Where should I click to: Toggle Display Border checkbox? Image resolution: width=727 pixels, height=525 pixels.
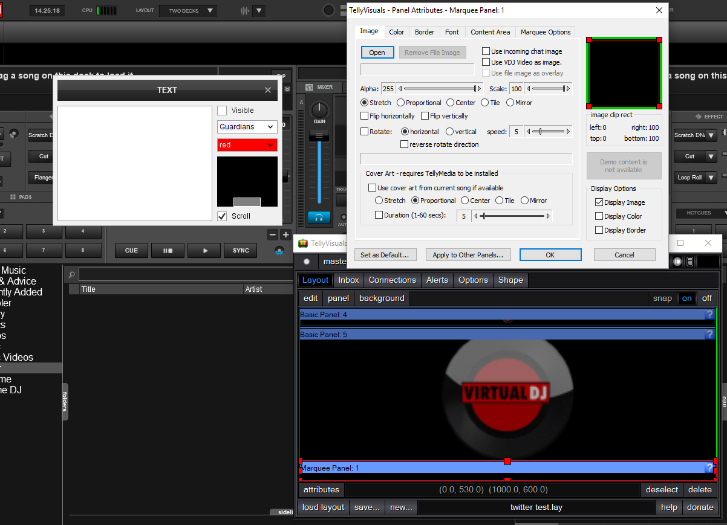pos(599,230)
